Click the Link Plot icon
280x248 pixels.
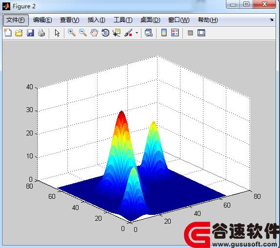149,33
